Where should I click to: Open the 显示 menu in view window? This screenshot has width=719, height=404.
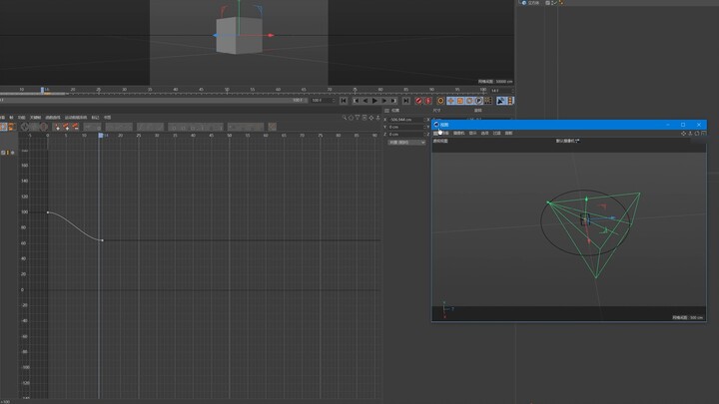point(473,133)
